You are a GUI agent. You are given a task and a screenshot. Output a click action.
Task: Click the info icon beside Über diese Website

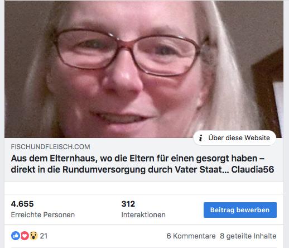(200, 138)
